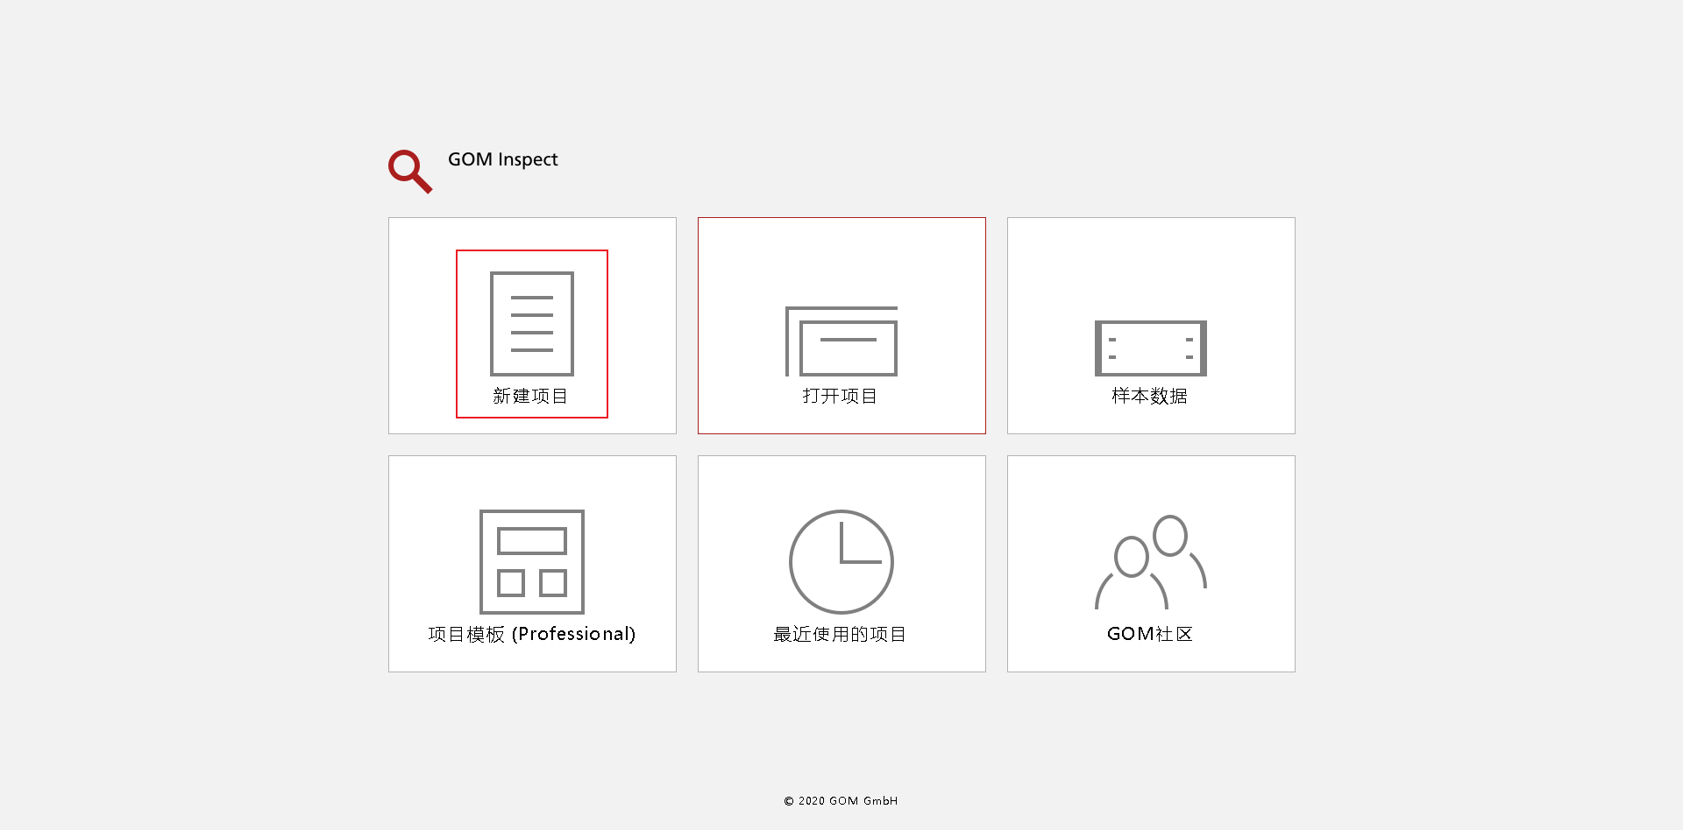1683x830 pixels.
Task: Click the 项目模板 template layout icon
Action: 531,561
